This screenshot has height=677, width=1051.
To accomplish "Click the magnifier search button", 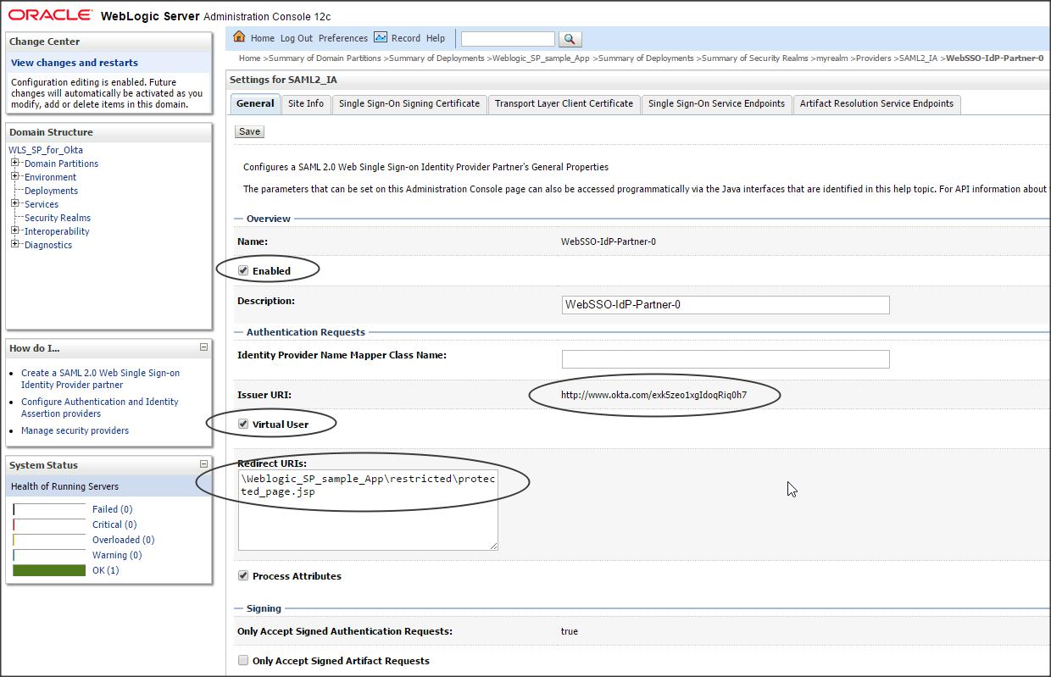I will [x=570, y=39].
